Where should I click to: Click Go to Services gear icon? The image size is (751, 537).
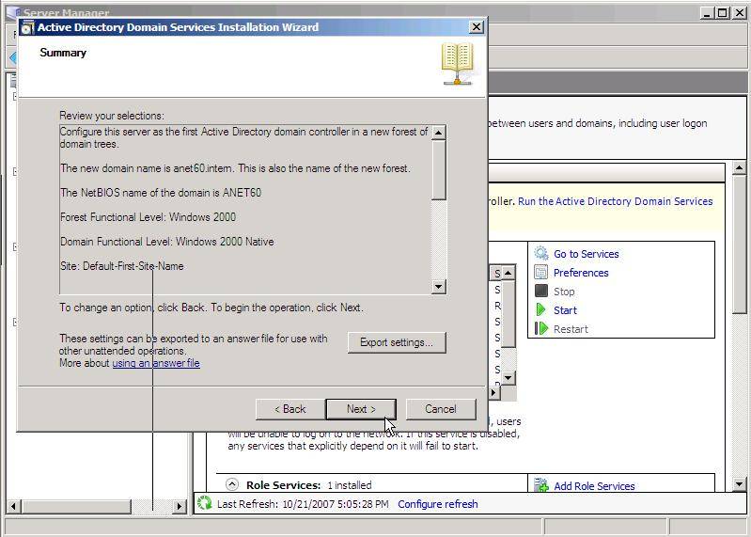[x=541, y=253]
